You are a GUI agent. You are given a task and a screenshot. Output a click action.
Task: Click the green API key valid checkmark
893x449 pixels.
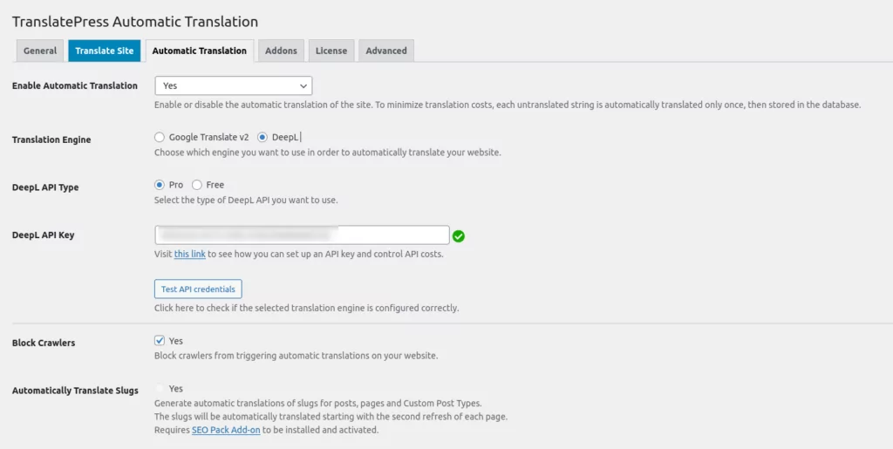click(459, 235)
